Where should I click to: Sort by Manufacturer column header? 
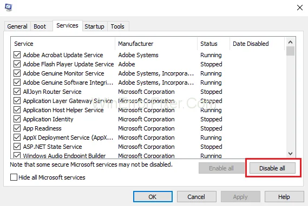click(x=156, y=44)
